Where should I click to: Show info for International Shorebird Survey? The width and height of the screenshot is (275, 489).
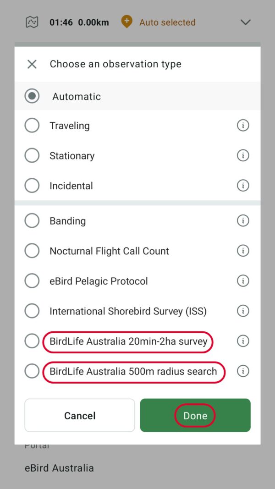click(x=243, y=311)
